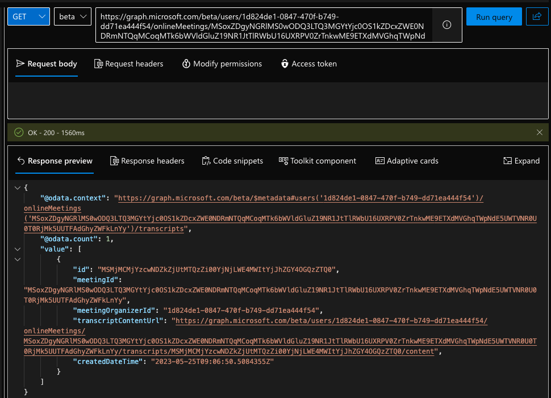Open the GET HTTP method dropdown
The image size is (551, 398).
tap(28, 16)
